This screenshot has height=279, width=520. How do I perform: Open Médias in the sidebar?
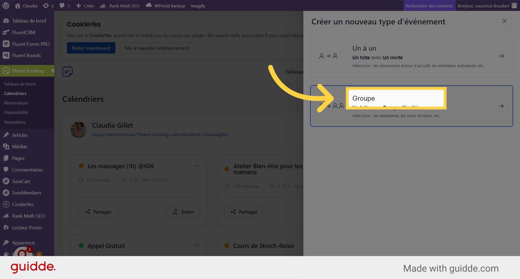pos(27,147)
